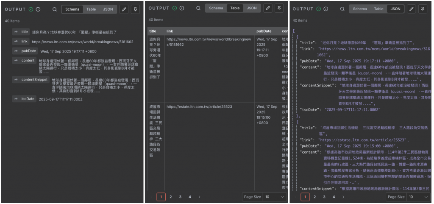434x204 pixels.
Task: Click the title column header in the table
Action: 156,31
